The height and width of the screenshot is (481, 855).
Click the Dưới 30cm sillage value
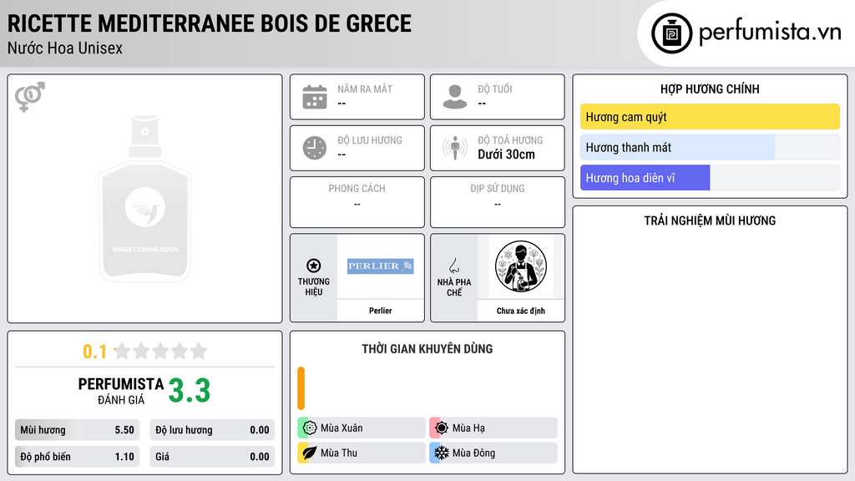click(x=506, y=154)
